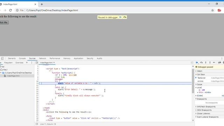Select the Sources panel tab

(x=32, y=58)
